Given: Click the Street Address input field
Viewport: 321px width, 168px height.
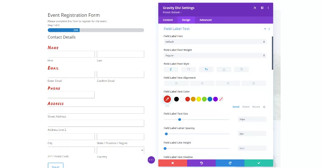Looking at the screenshot, I should click(96, 110).
